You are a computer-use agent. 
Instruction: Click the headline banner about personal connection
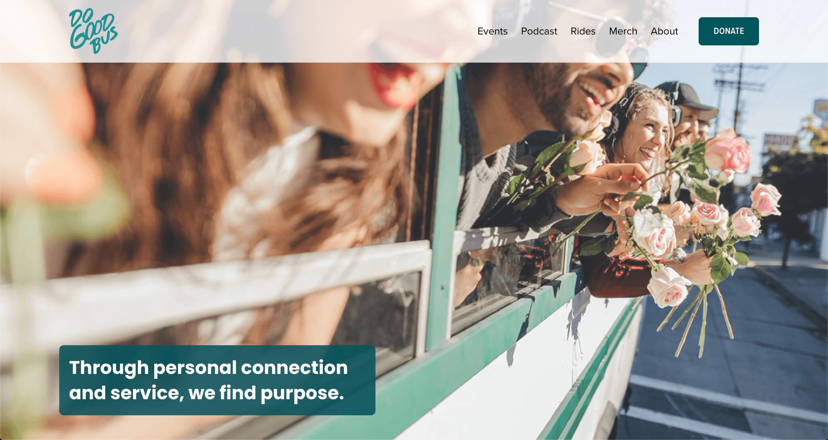click(x=217, y=380)
